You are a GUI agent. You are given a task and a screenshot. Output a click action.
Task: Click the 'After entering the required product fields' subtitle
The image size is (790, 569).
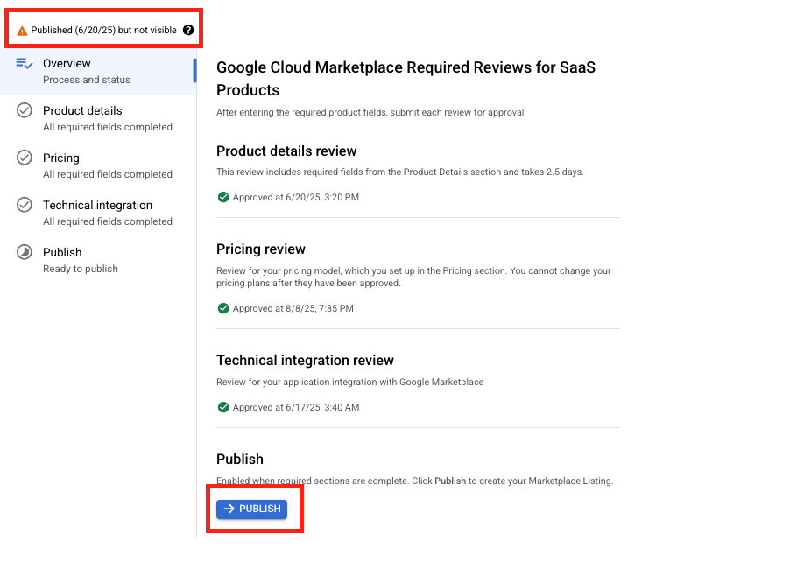pos(371,112)
